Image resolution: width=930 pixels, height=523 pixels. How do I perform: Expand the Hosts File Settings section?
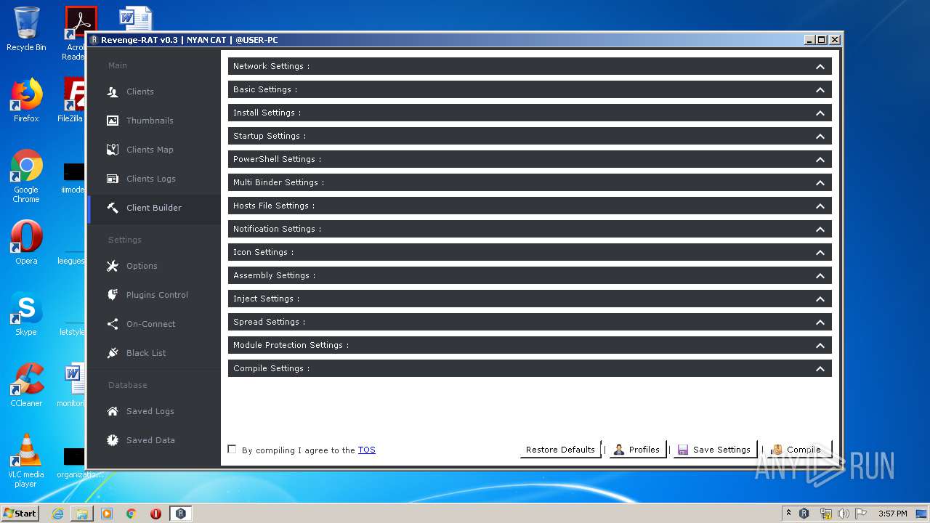[x=530, y=206]
